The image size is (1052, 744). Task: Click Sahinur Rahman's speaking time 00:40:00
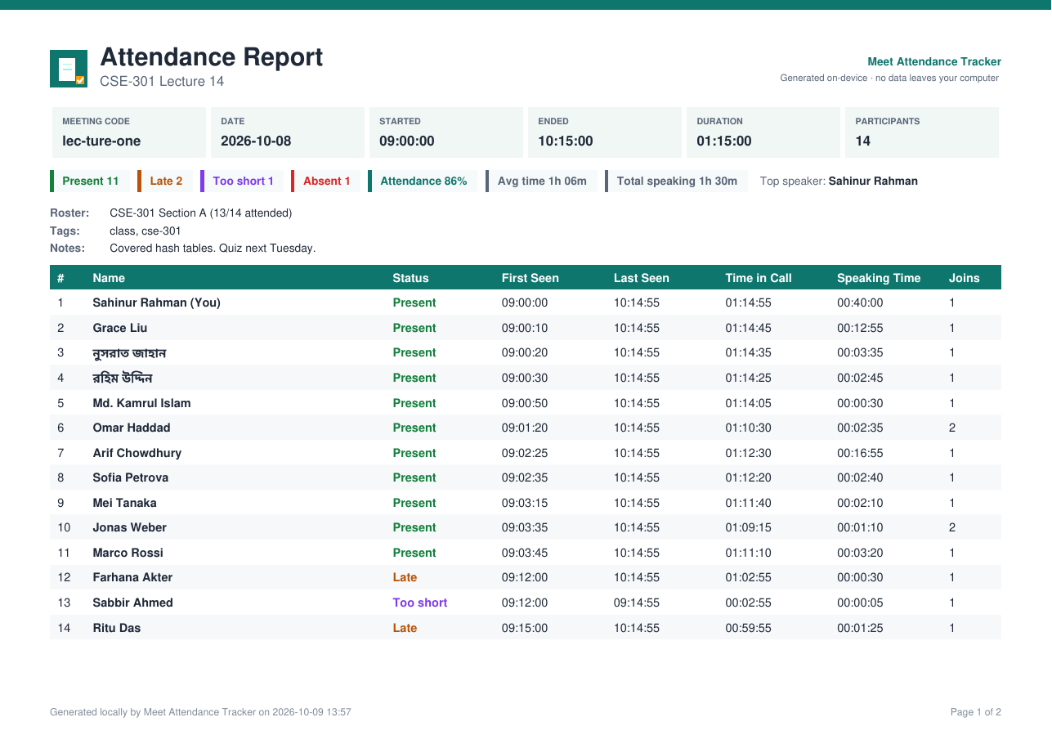click(860, 303)
